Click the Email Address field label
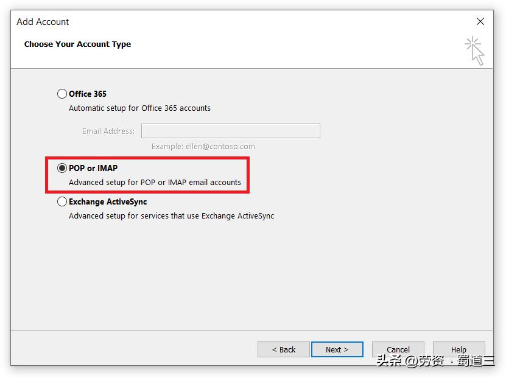The width and height of the screenshot is (506, 378). [x=108, y=130]
